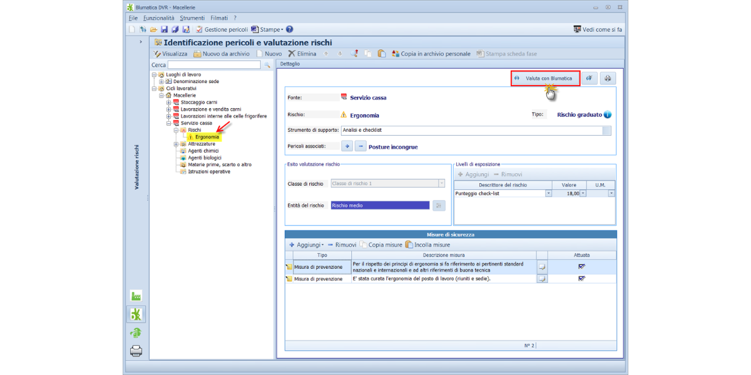This screenshot has width=751, height=375.
Task: Open the help question mark icon in toolbar
Action: click(289, 29)
